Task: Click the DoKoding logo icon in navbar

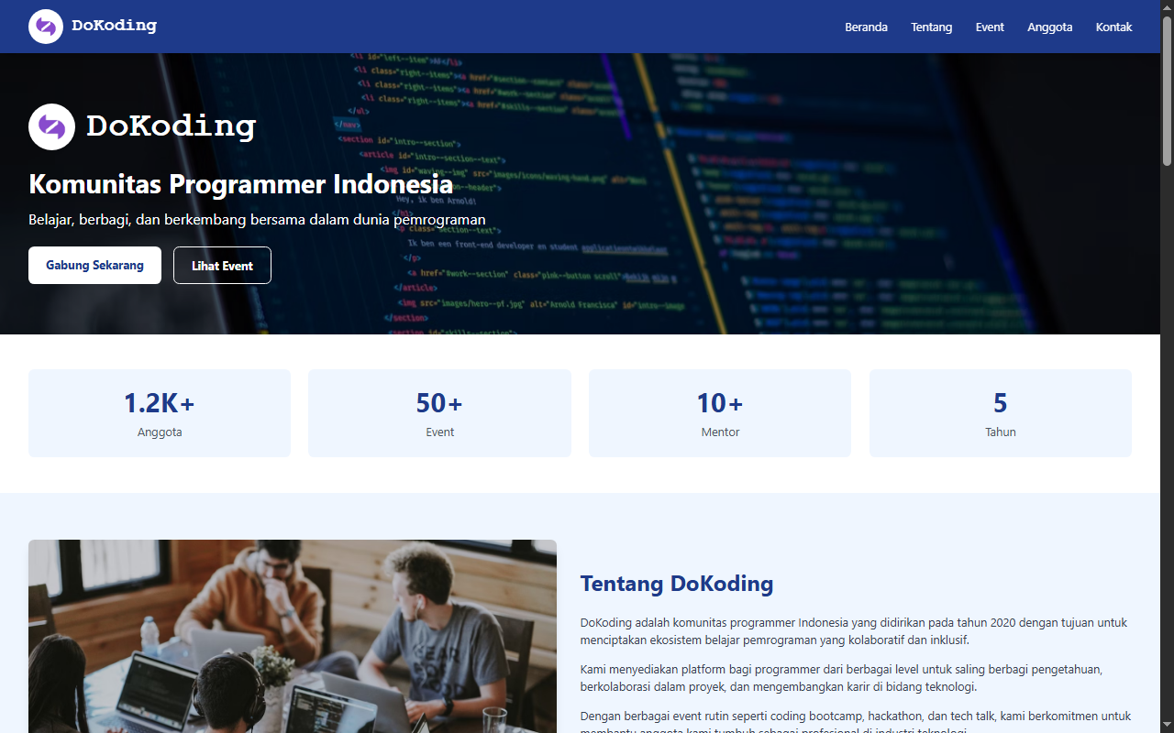Action: pyautogui.click(x=46, y=27)
